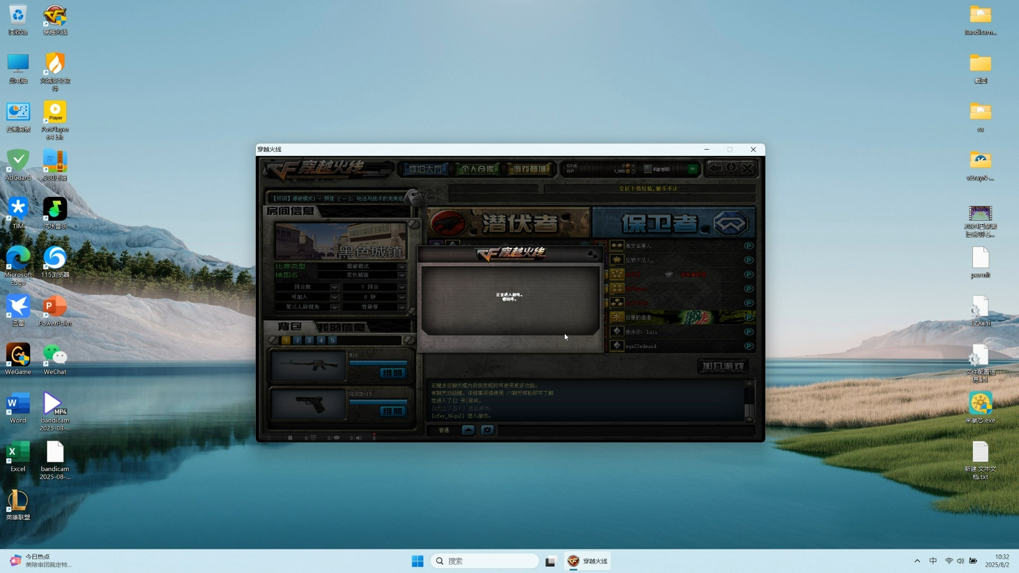Click the friends icon in the status bar
Screen dimensions: 1019x573
coord(290,438)
